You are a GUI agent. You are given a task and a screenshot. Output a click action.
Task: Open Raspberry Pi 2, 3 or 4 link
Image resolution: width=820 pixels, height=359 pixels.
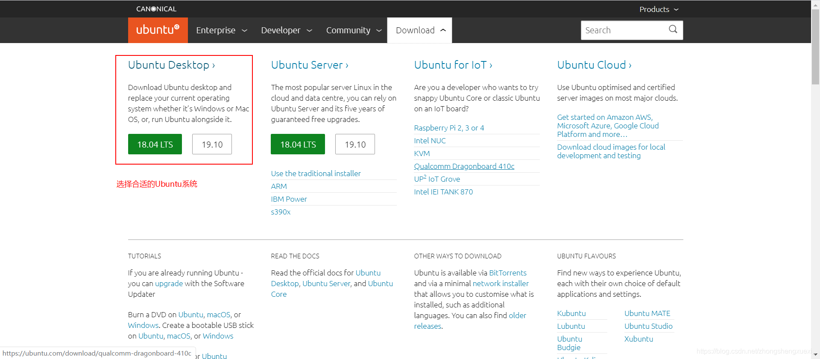pyautogui.click(x=449, y=128)
